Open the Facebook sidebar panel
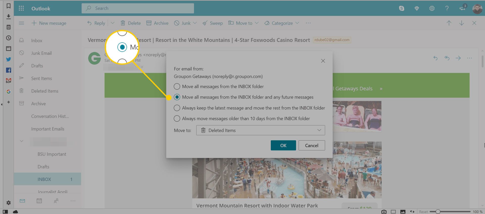485x214 pixels. 8,70
